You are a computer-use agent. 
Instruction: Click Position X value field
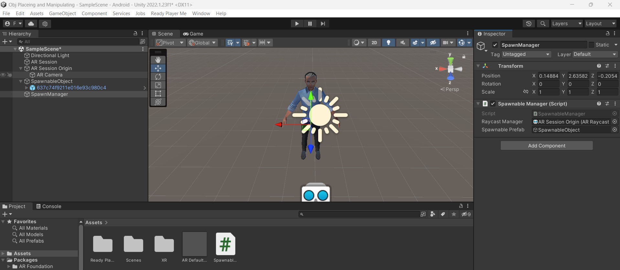coord(549,76)
